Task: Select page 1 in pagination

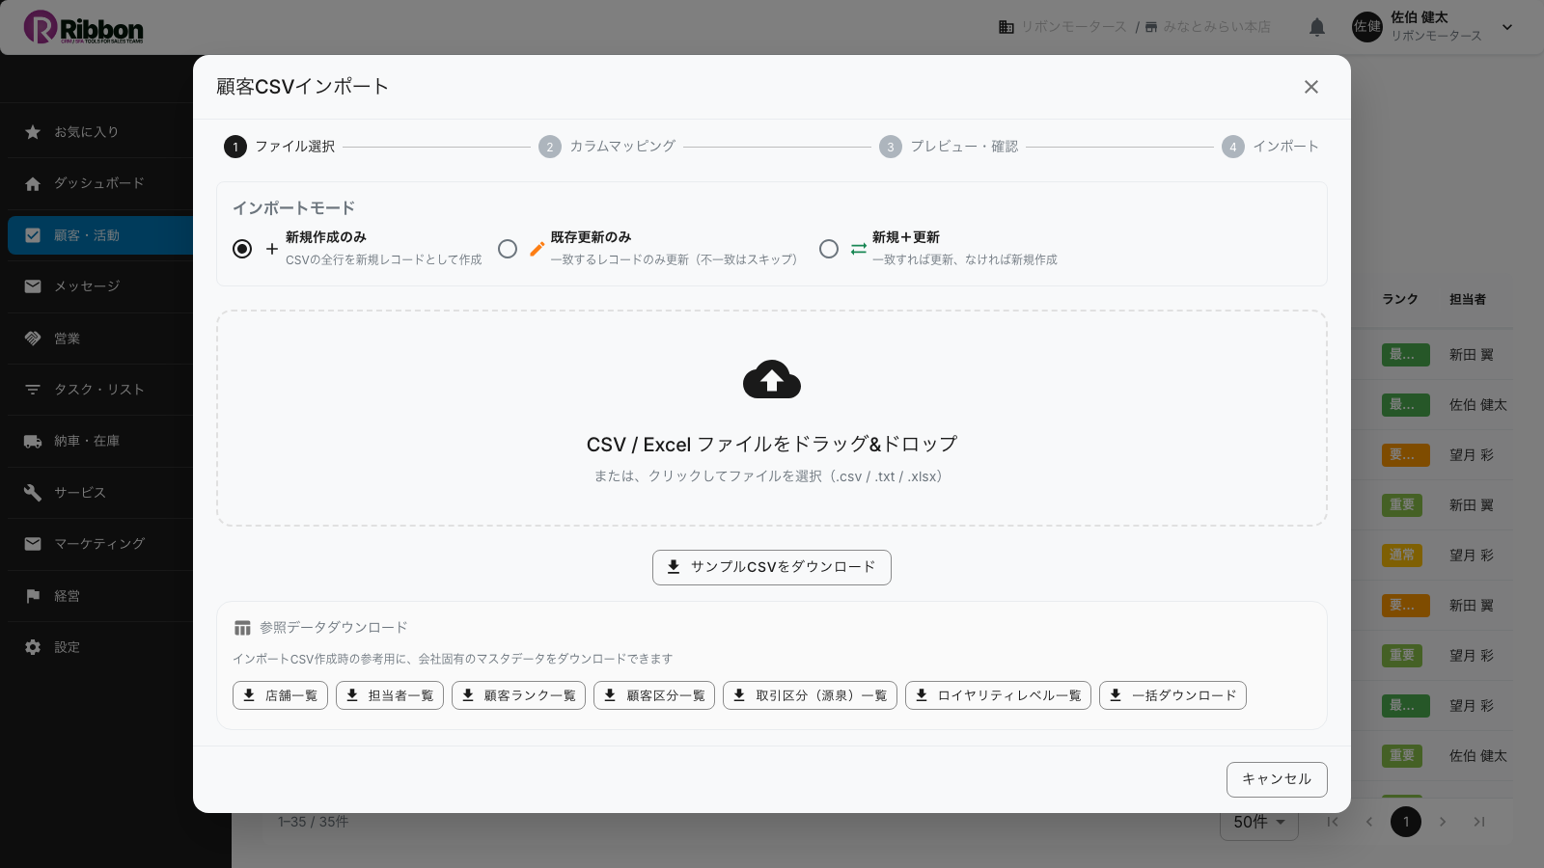Action: pos(1406,822)
